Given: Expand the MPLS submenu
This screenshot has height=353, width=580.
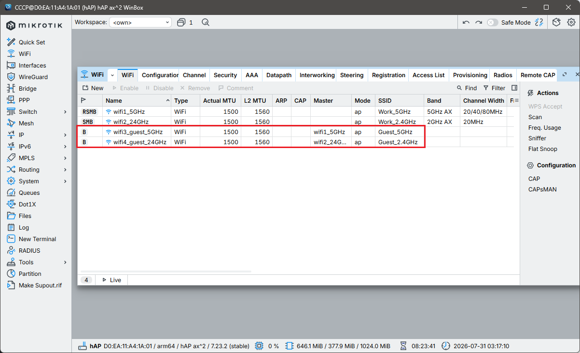Looking at the screenshot, I should point(65,158).
